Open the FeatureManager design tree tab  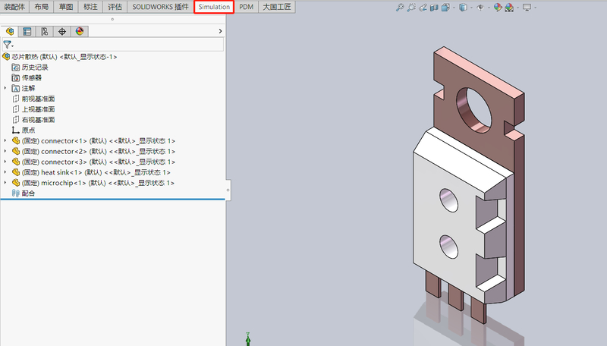(10, 32)
